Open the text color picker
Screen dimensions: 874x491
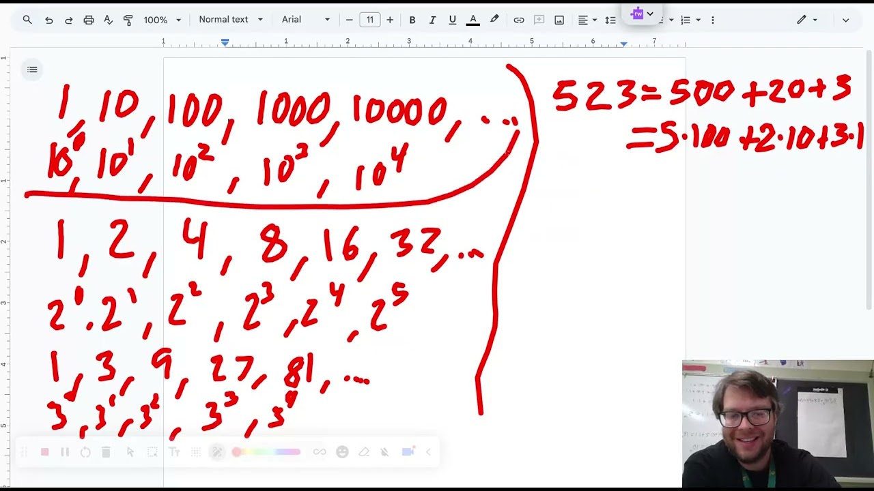click(473, 20)
